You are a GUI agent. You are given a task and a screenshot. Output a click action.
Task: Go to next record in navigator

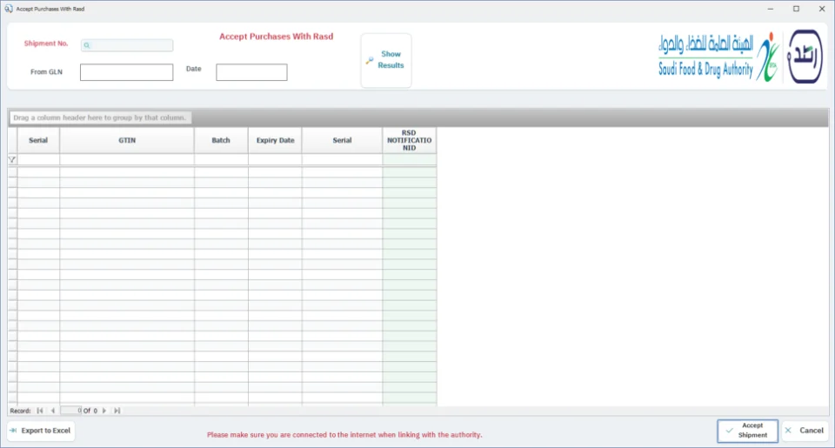pyautogui.click(x=104, y=411)
